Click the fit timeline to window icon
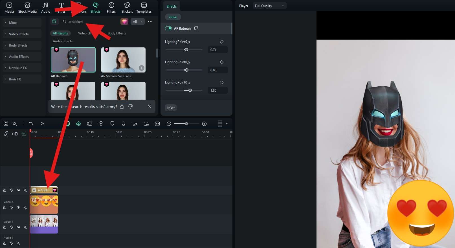The image size is (455, 248). coord(157,124)
